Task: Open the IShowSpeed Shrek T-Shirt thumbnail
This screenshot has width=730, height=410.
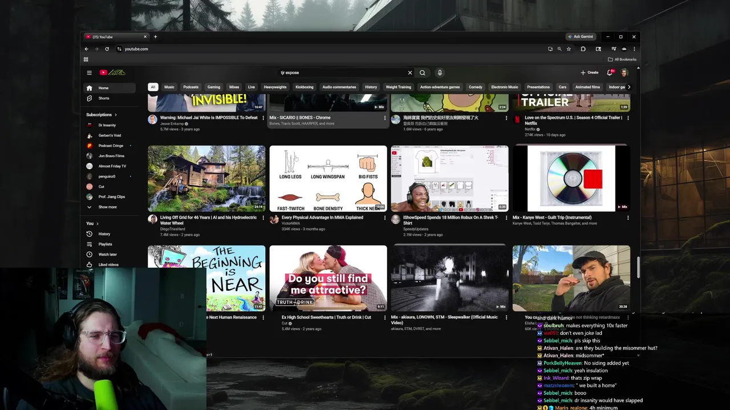Action: 449,178
